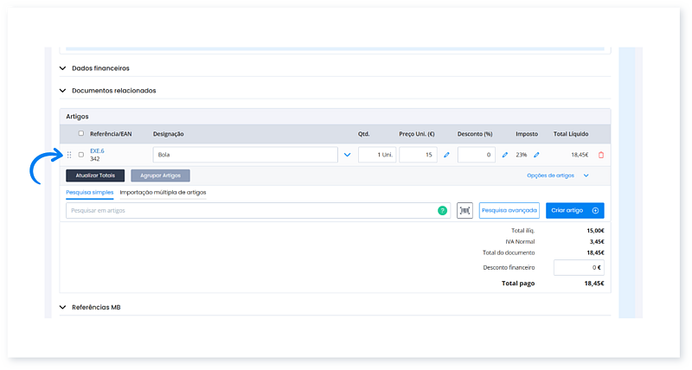692x370 pixels.
Task: Expand the Referências MB section
Action: point(63,307)
